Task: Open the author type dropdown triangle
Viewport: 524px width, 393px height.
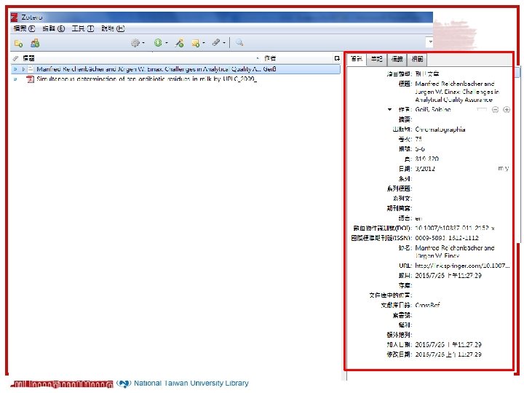Action: pyautogui.click(x=389, y=110)
